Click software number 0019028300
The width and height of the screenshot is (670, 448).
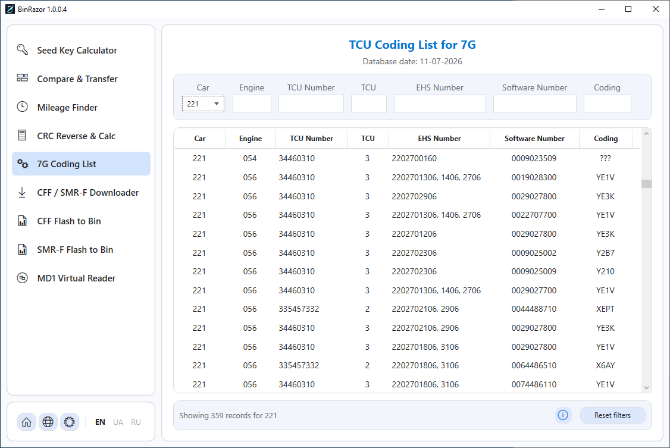[x=534, y=177]
